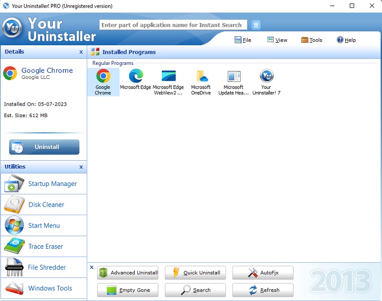Viewport: 382px width, 301px height.
Task: Select the Microsoft OneDrive program icon
Action: tap(201, 76)
